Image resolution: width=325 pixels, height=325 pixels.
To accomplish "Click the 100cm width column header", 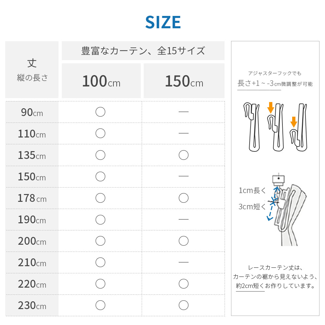I will [x=101, y=81].
